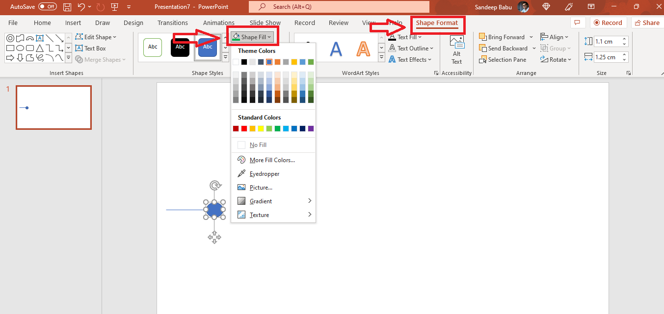
Task: Choose dark red in Standard Colors
Action: click(236, 128)
